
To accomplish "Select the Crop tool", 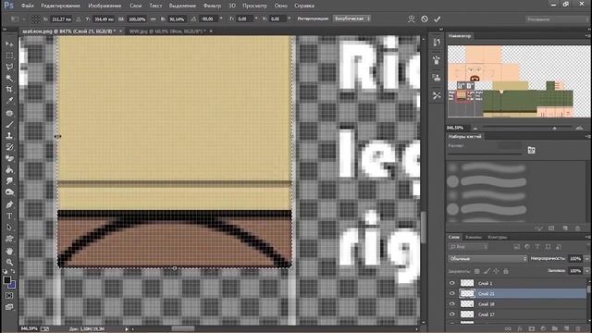I will (9, 90).
